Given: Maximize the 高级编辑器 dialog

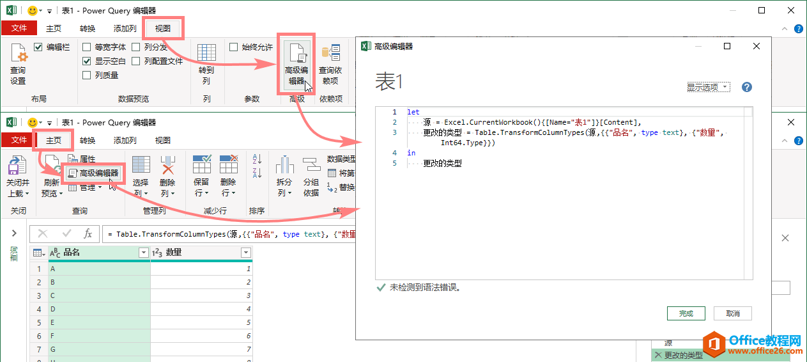Looking at the screenshot, I should tap(727, 46).
